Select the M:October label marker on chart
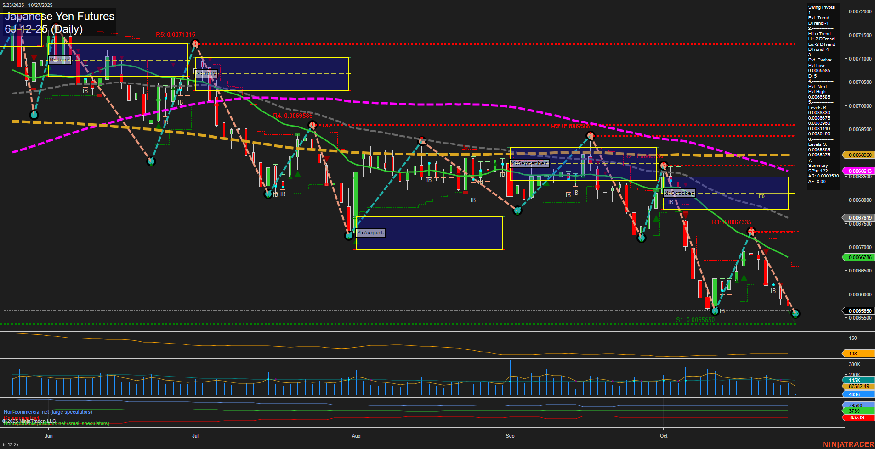This screenshot has width=875, height=449. [680, 193]
